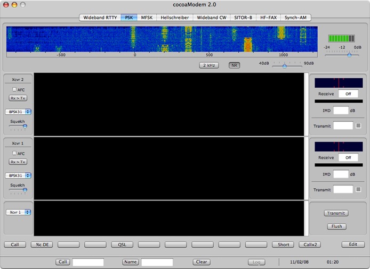Click the name input field

157,262
